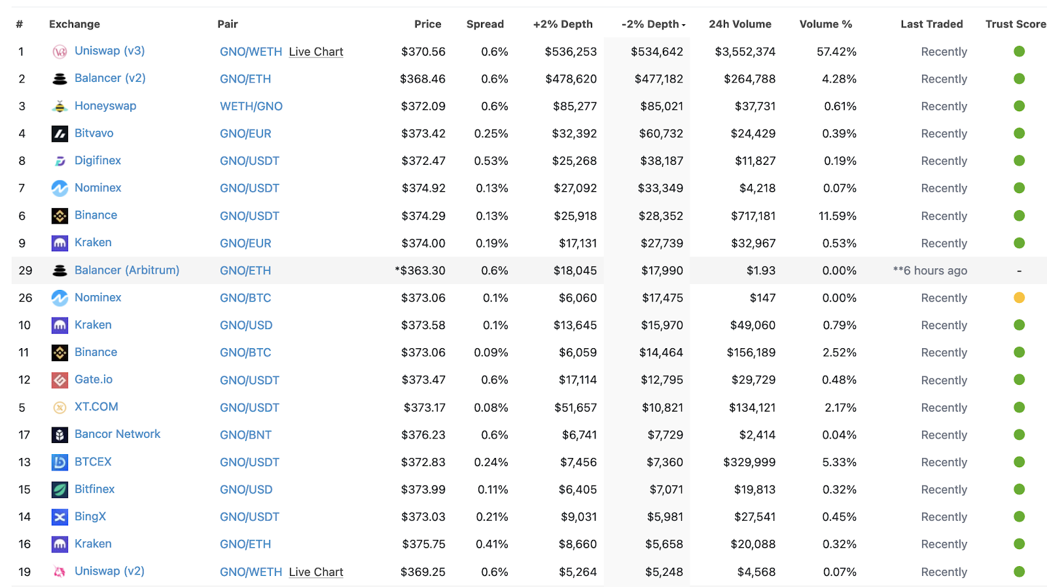Viewport: 1047px width, 587px height.
Task: Open Live Chart for Uniswap (v2) pair
Action: tap(316, 572)
